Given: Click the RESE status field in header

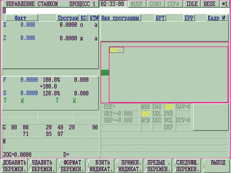Looking at the screenshot, I should click(x=209, y=4).
